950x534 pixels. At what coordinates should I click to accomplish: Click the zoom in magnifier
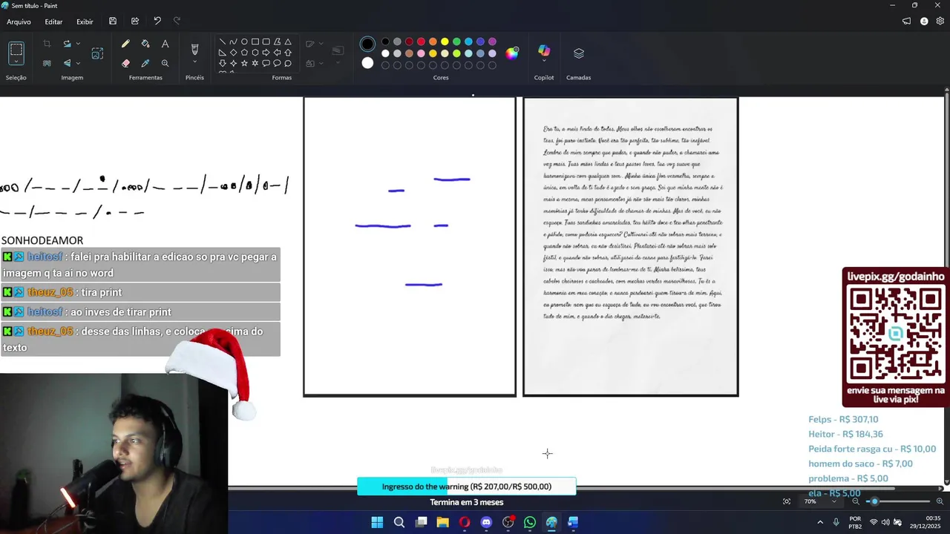coord(940,501)
